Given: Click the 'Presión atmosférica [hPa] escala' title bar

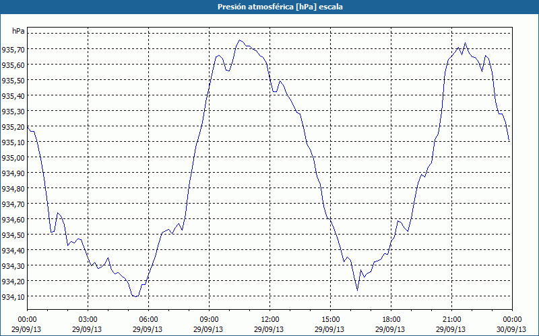Looking at the screenshot, I should pyautogui.click(x=269, y=7).
